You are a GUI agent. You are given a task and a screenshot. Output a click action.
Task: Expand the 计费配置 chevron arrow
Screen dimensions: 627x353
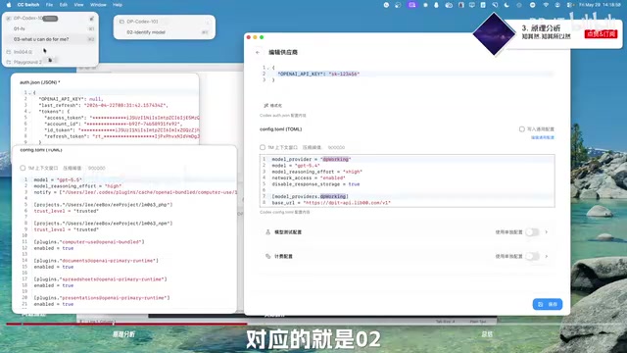pos(547,256)
